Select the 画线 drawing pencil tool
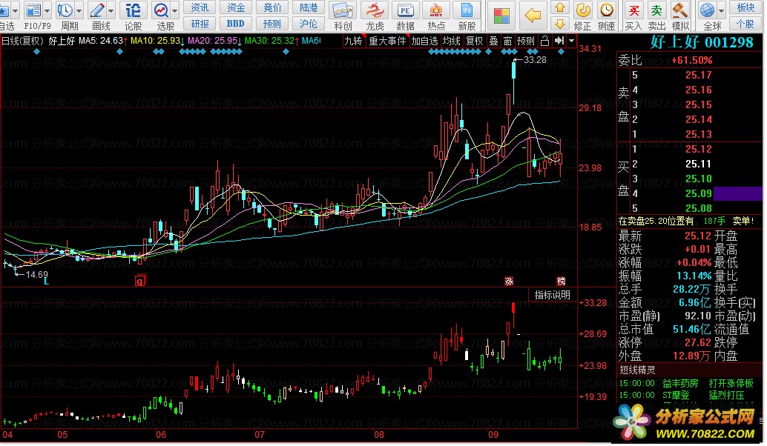Screen dimensions: 767x446 point(97,10)
